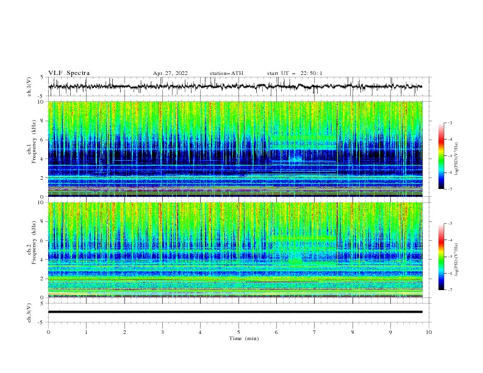
Task: Click time axis tick label "7"
Action: (x=315, y=332)
